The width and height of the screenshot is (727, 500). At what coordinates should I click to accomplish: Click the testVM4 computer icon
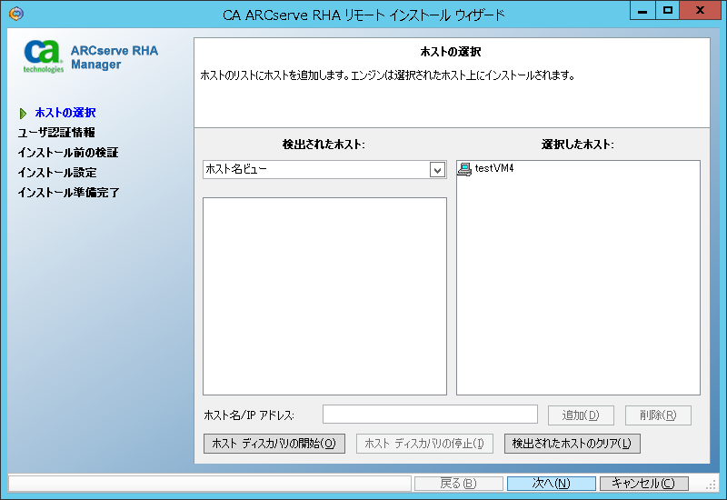pyautogui.click(x=464, y=169)
